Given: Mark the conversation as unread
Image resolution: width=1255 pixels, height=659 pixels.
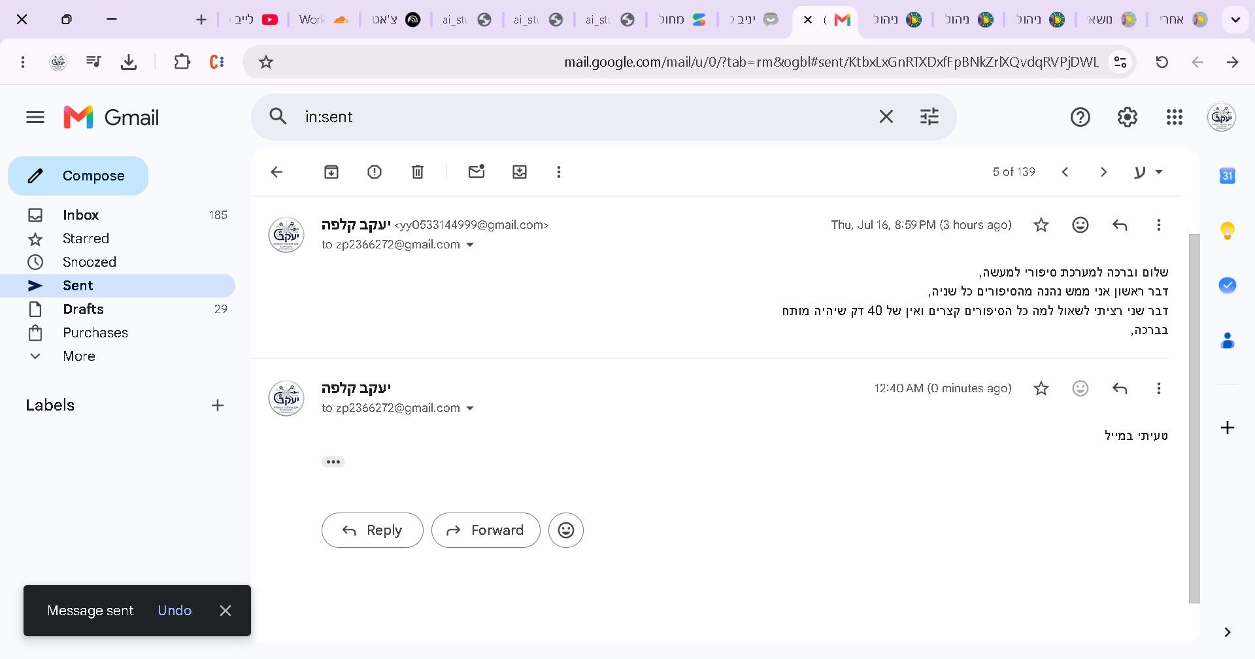Looking at the screenshot, I should (477, 172).
